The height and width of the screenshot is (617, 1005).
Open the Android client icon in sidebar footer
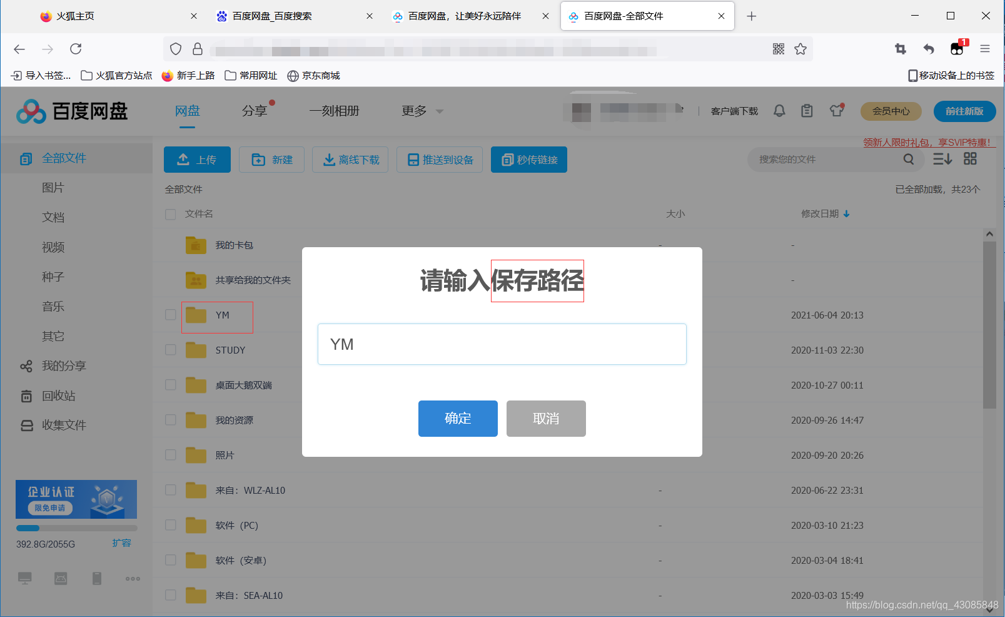tap(61, 578)
